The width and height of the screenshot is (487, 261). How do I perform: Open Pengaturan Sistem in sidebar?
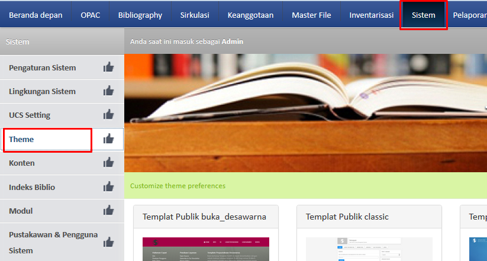62,67
